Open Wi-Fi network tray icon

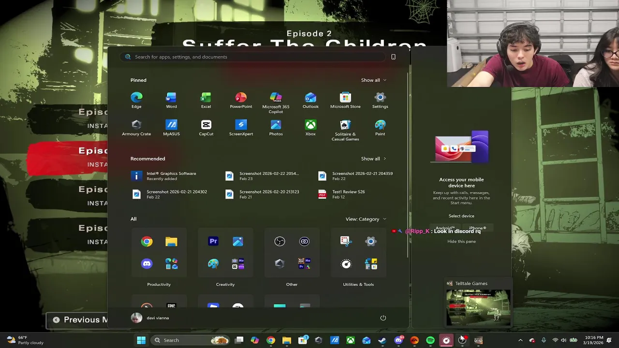[x=555, y=340]
